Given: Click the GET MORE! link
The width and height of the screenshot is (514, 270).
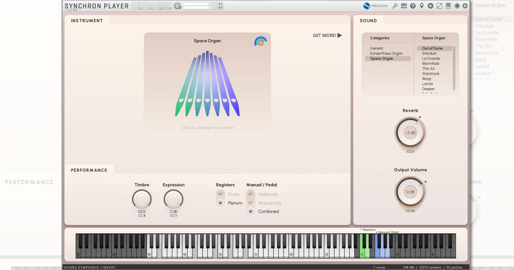Looking at the screenshot, I should 327,36.
